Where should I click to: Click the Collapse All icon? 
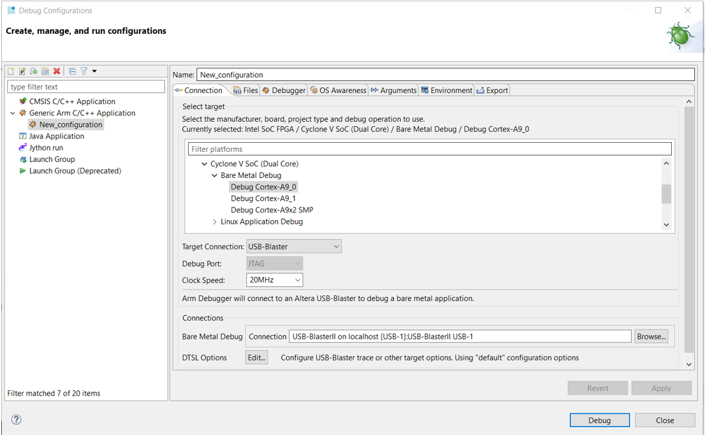coord(72,71)
